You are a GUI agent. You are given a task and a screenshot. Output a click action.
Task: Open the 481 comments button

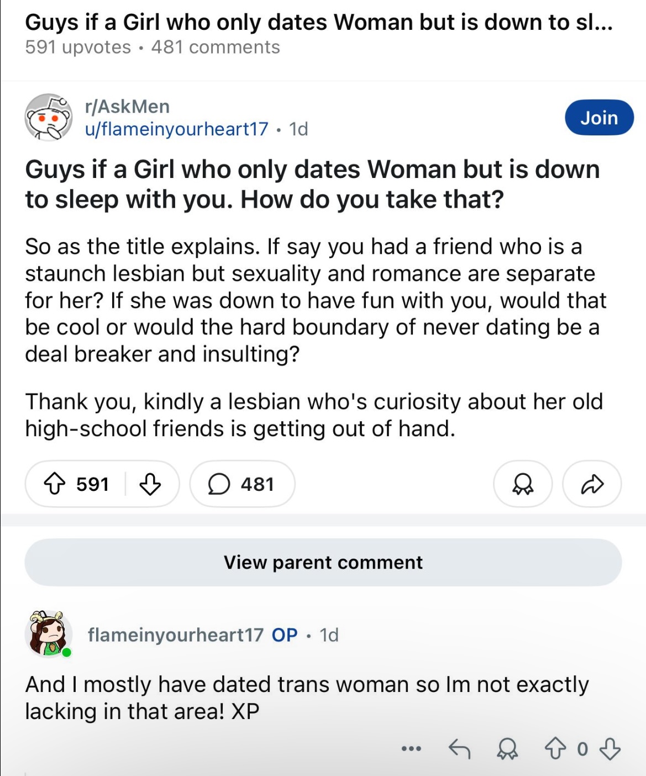tap(242, 484)
